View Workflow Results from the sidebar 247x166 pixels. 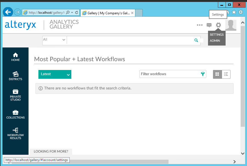[15, 134]
